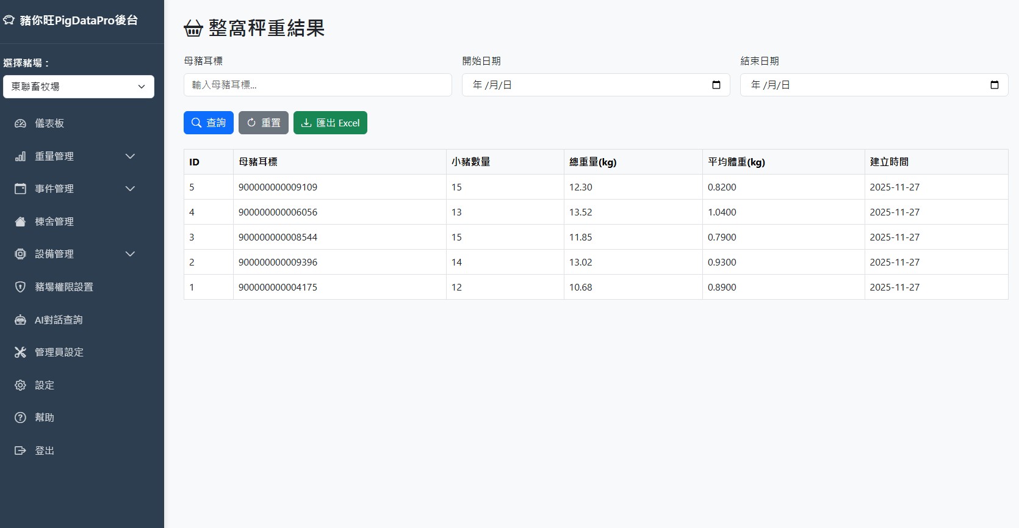This screenshot has height=528, width=1019.
Task: Click the 管理員設定 tools icon
Action: coord(20,352)
